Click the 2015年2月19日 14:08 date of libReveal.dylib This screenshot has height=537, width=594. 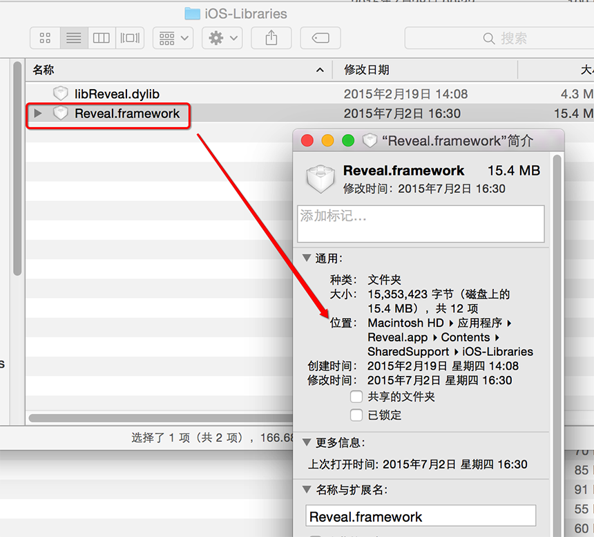405,94
